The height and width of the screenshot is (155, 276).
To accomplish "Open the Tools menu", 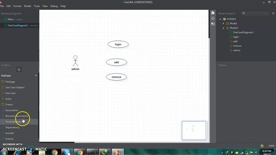I will [37, 6].
